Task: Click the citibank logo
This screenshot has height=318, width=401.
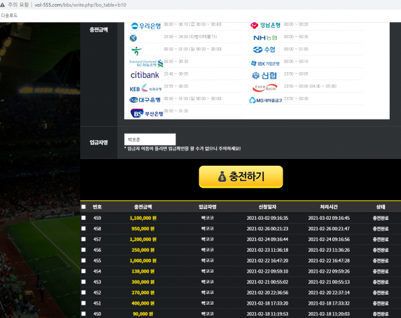Action: [145, 75]
